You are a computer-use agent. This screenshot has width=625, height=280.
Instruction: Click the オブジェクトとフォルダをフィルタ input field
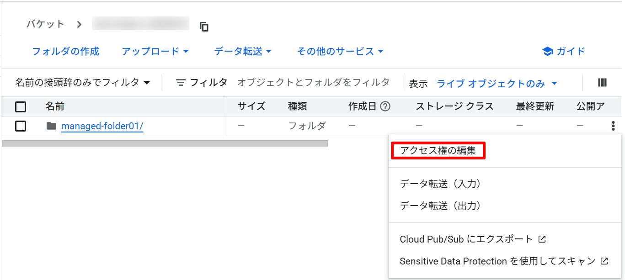pos(313,83)
